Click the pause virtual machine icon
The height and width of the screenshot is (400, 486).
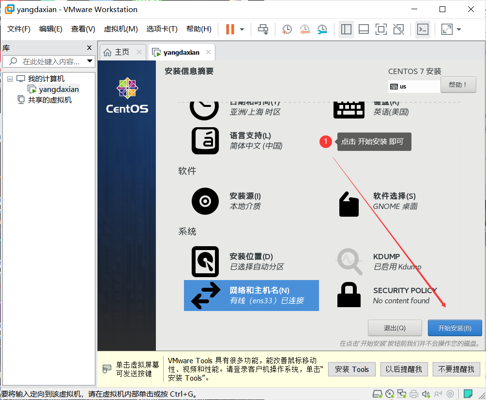230,30
